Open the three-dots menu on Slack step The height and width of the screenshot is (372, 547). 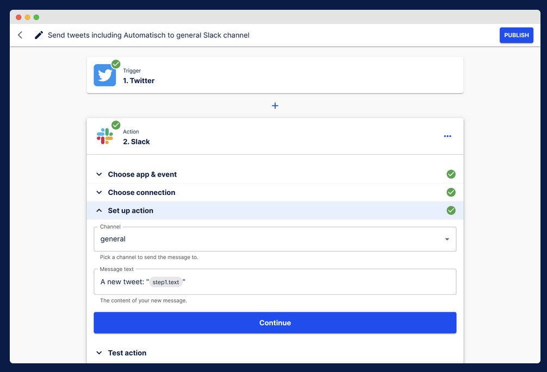447,136
